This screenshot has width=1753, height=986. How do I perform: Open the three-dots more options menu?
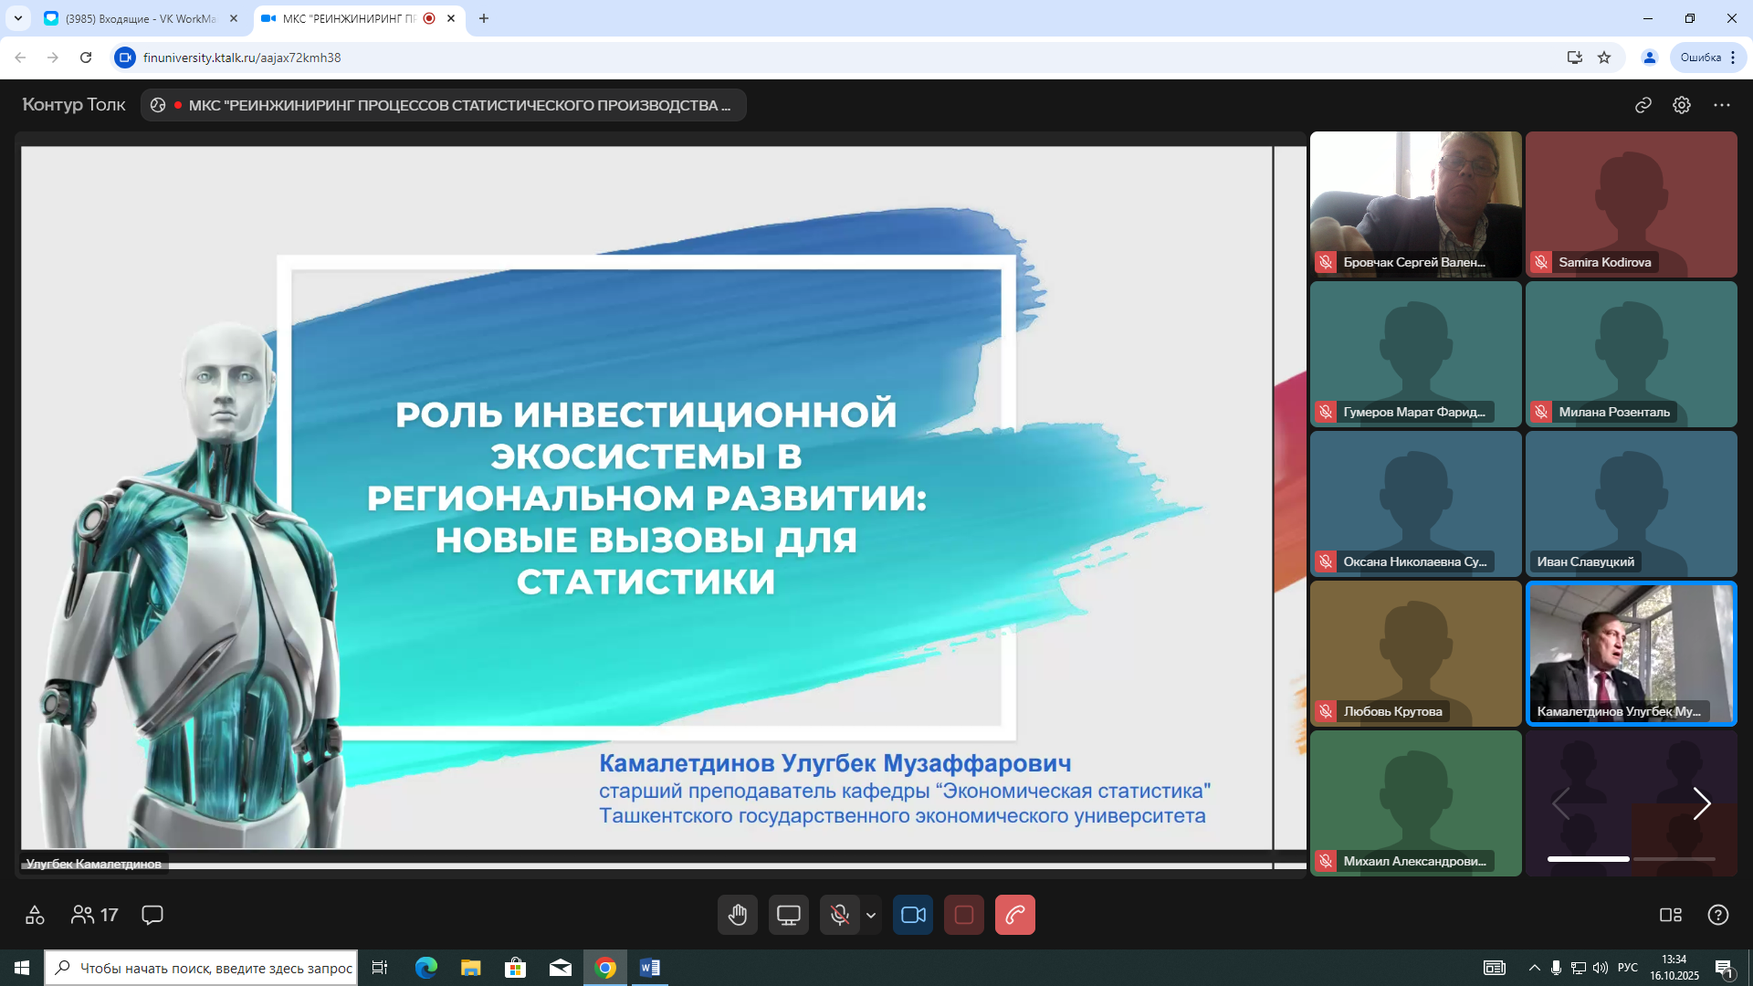[1722, 105]
